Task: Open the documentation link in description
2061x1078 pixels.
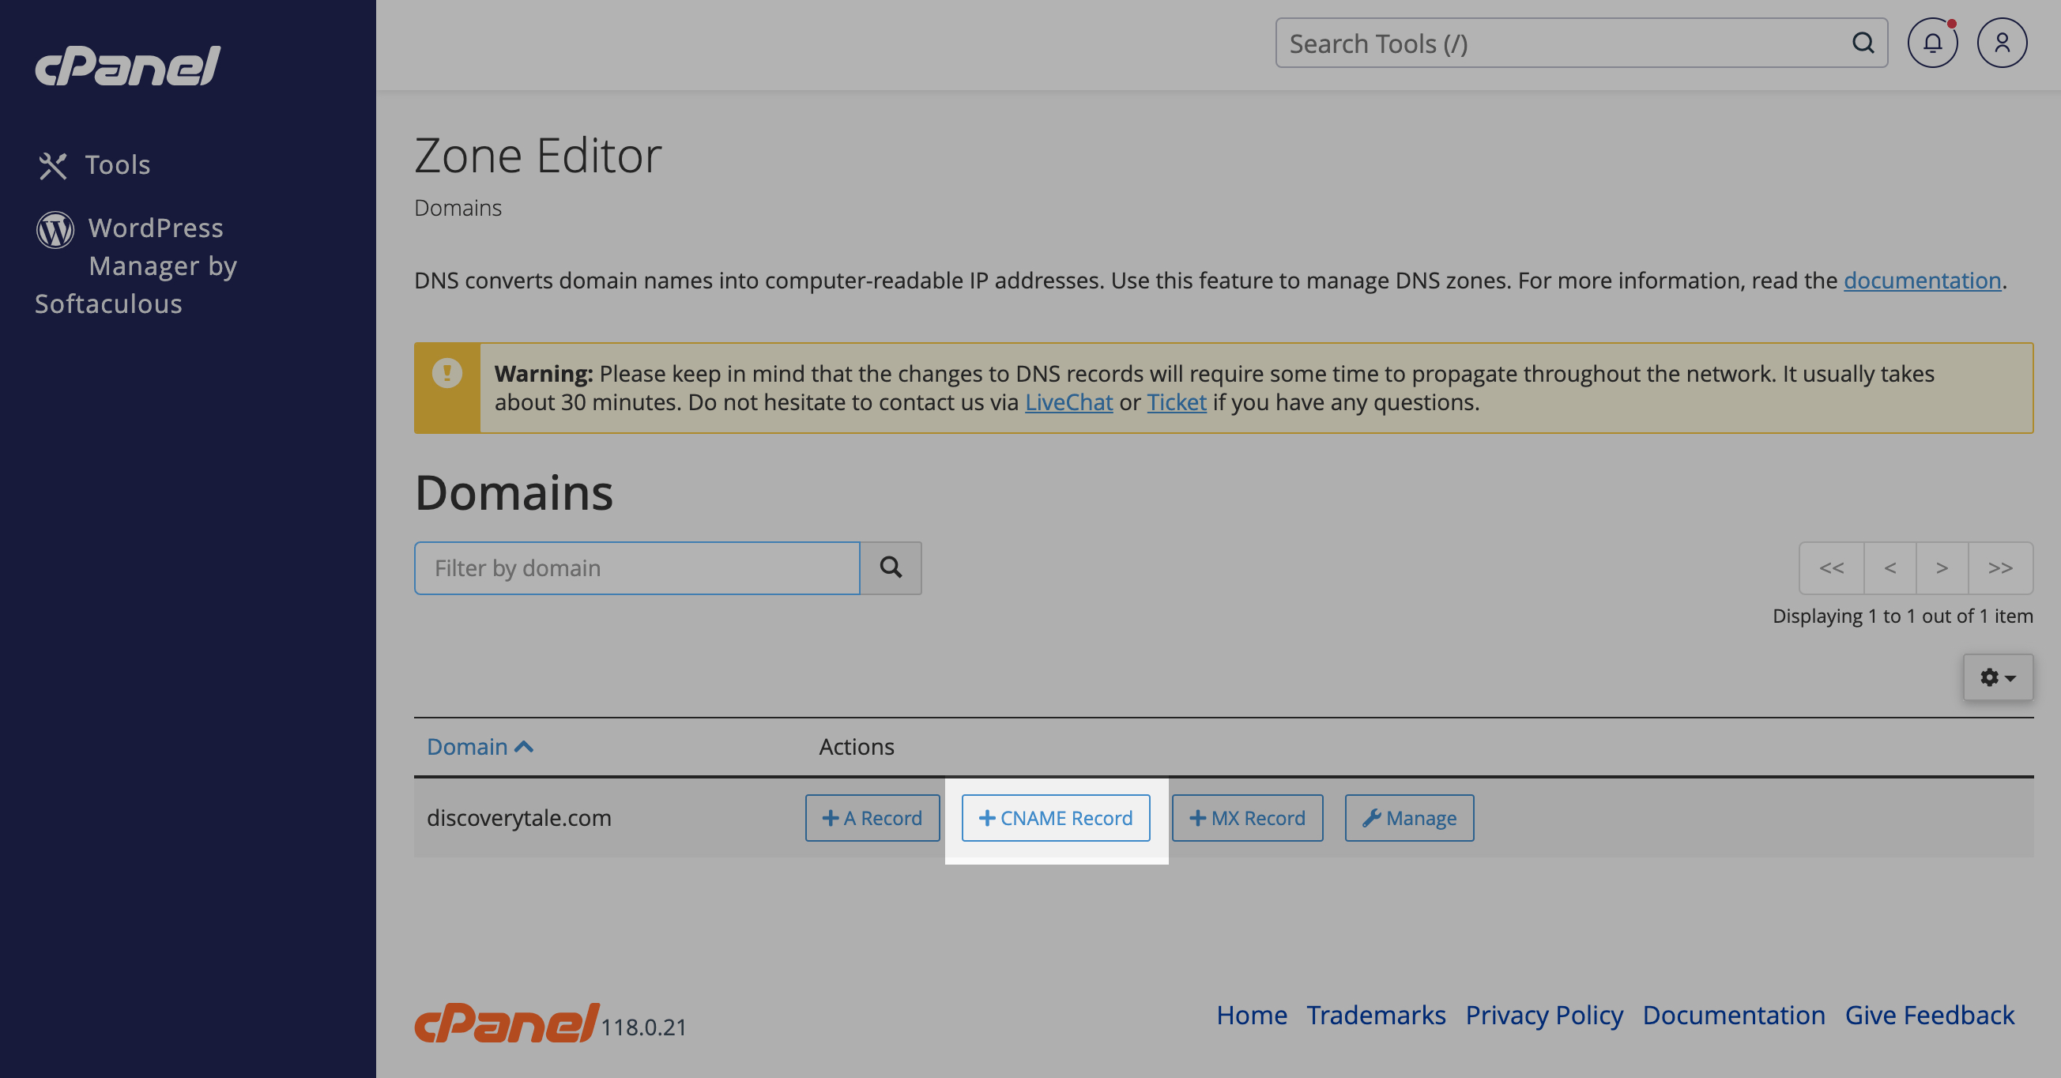Action: point(1922,281)
